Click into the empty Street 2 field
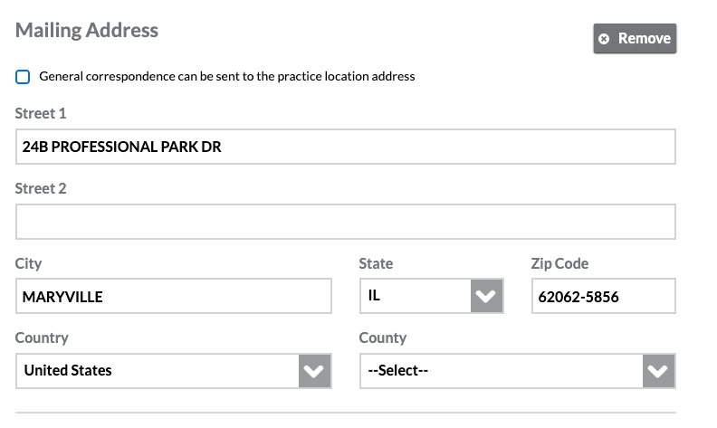The width and height of the screenshot is (717, 428). pos(345,222)
